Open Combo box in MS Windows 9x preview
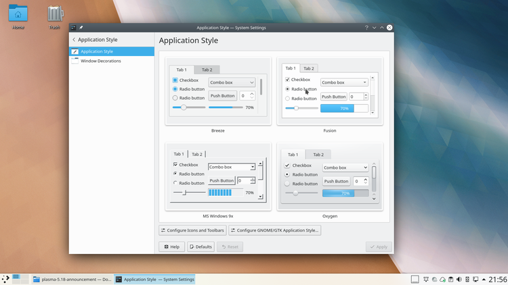Viewport: 508px width, 285px height. 232,167
